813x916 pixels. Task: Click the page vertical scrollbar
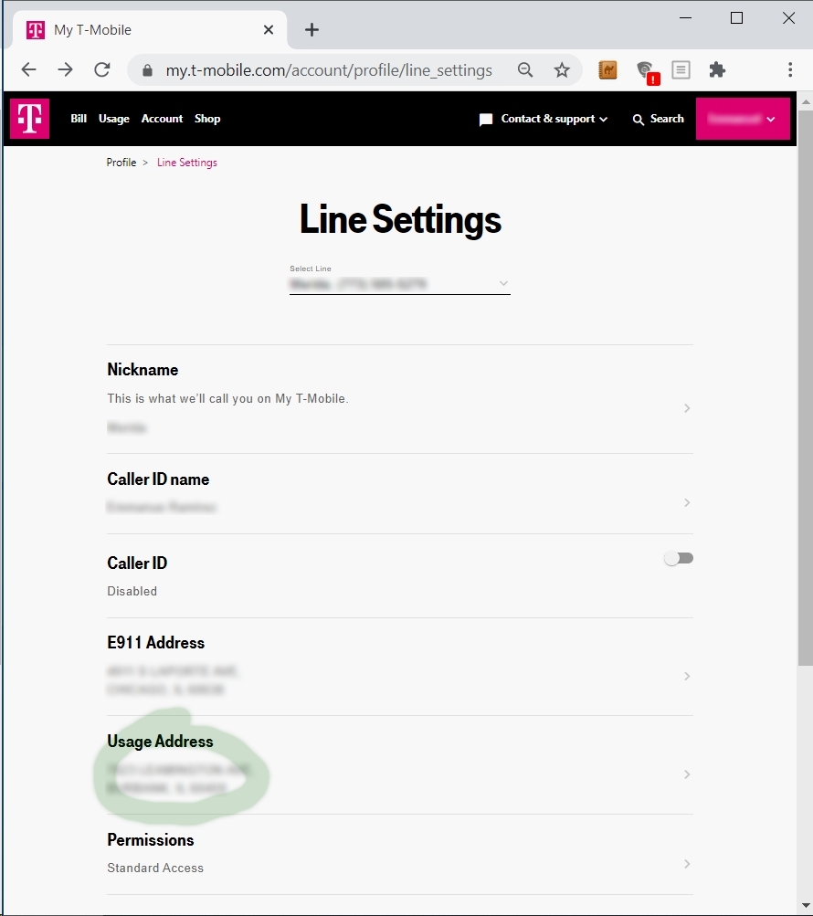pyautogui.click(x=805, y=384)
